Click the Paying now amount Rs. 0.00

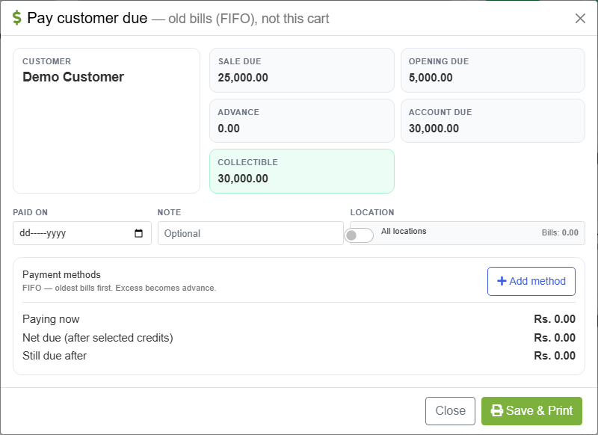555,319
